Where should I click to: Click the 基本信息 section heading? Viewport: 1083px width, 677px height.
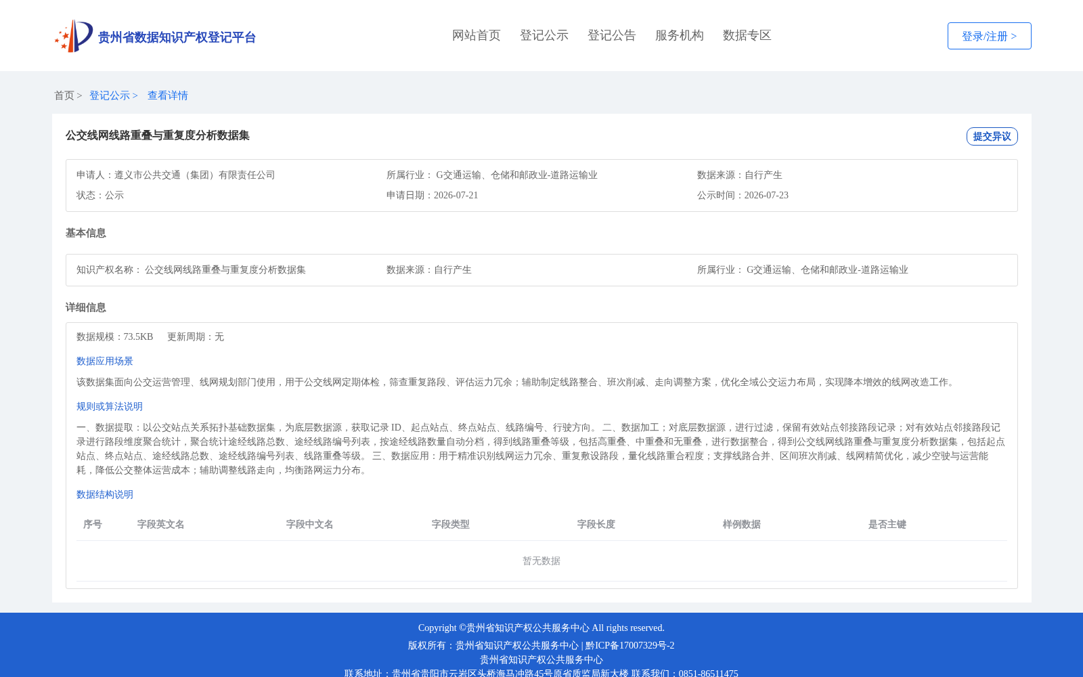tap(86, 233)
